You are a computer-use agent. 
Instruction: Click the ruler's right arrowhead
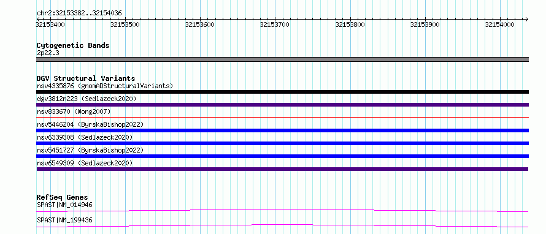[x=526, y=19]
